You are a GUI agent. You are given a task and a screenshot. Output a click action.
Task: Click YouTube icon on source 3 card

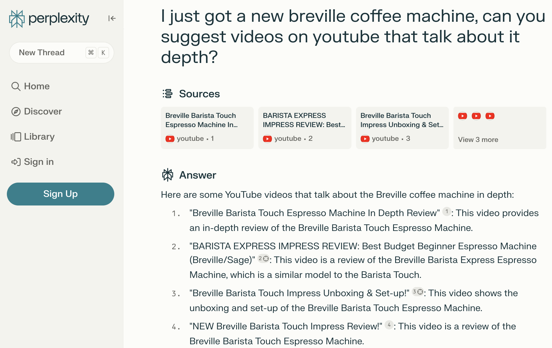pyautogui.click(x=365, y=139)
